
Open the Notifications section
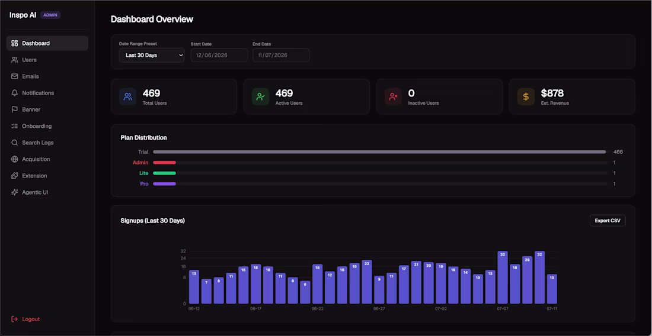coord(47,93)
